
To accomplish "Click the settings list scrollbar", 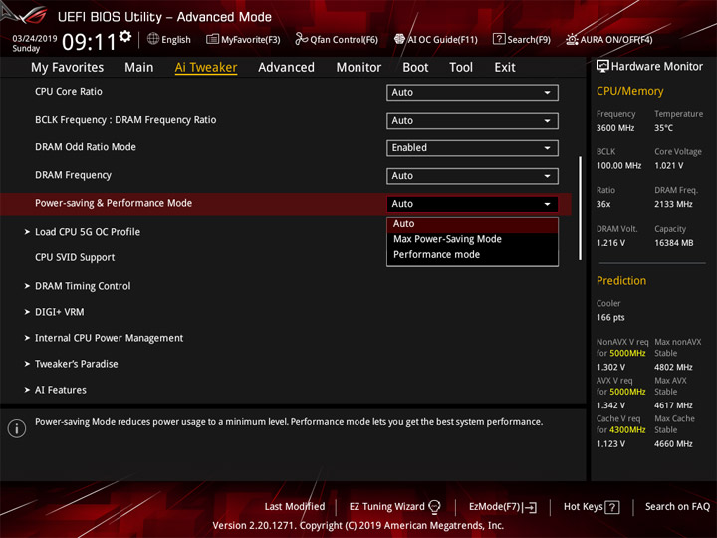I will tap(580, 208).
